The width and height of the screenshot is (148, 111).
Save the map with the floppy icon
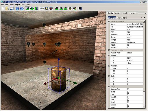click(x=12, y=9)
